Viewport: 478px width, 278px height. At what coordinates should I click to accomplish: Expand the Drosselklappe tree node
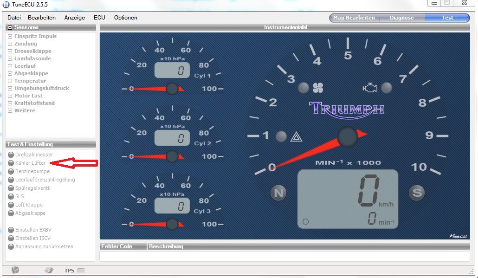[10, 51]
